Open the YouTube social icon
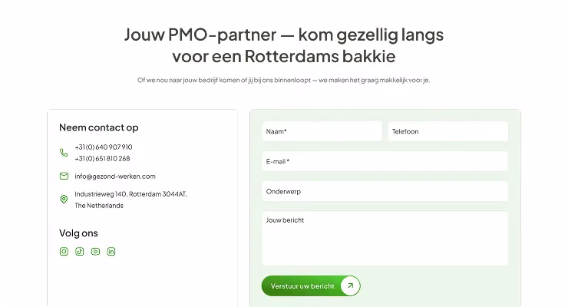Viewport: 568px width, 307px height. coord(95,251)
